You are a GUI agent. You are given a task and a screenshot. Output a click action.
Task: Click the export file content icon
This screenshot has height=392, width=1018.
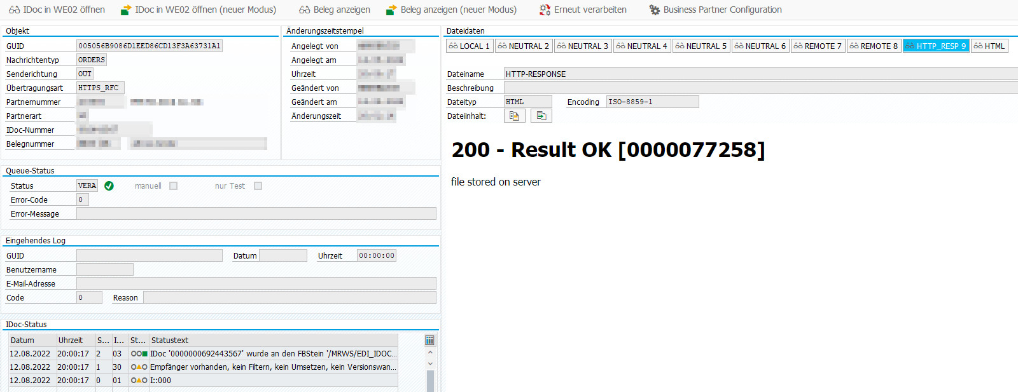[541, 116]
